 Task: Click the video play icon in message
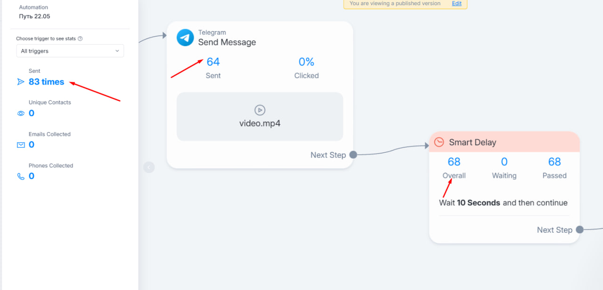(x=260, y=110)
